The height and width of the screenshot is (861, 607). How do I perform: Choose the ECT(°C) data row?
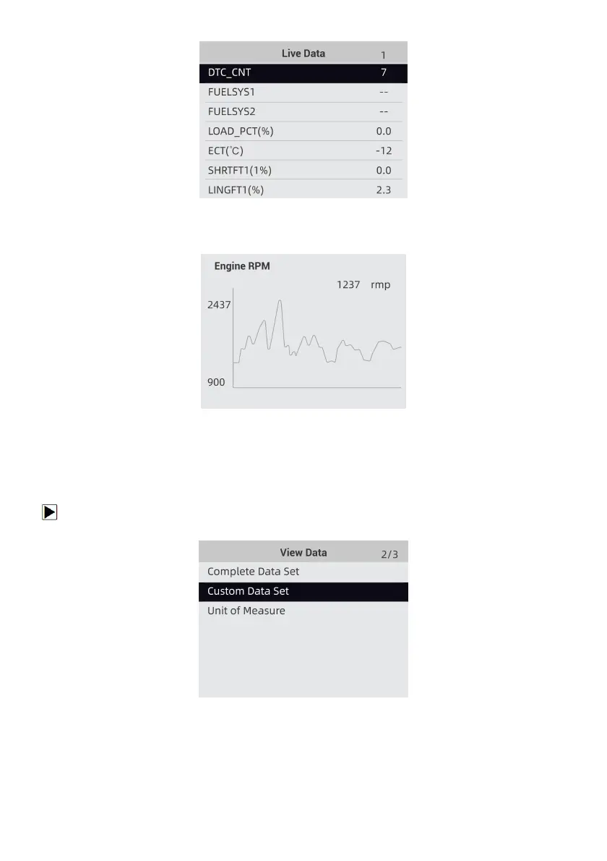[303, 151]
